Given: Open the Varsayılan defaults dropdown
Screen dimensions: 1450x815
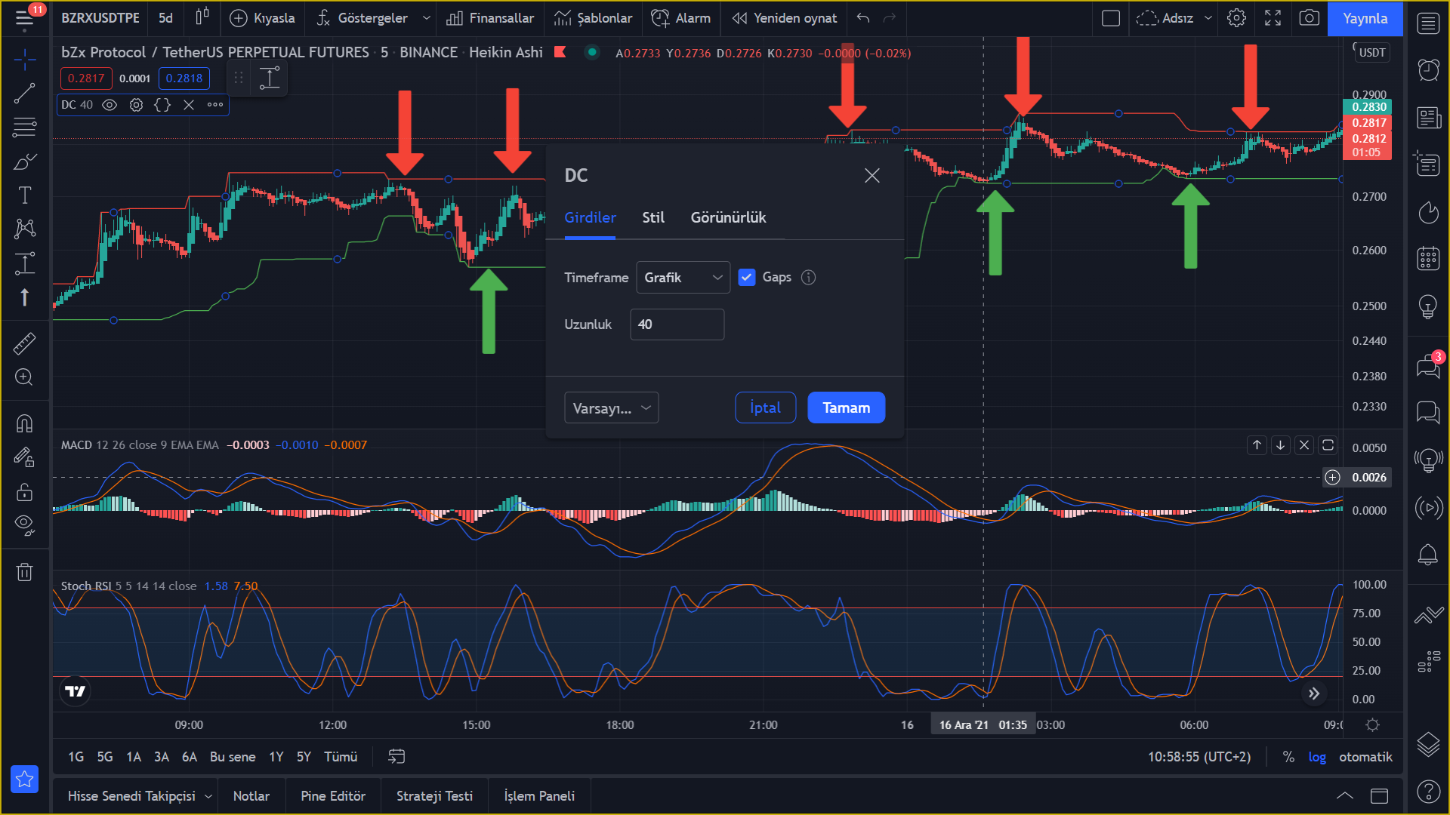Looking at the screenshot, I should click(x=612, y=407).
